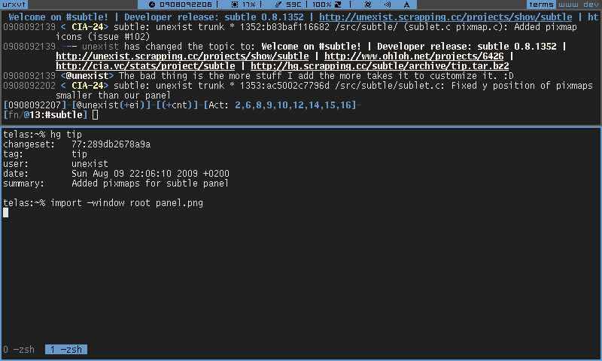Image resolution: width=602 pixels, height=361 pixels.
Task: Click the IRC input field after [@13:#subtle]
Action: click(95, 115)
